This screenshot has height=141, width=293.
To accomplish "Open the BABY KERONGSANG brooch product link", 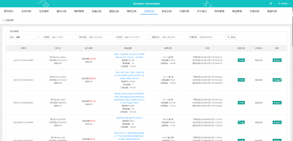I will point(129,136).
